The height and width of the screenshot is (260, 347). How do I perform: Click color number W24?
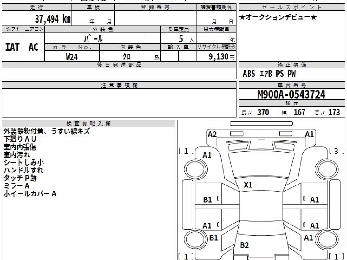point(72,57)
